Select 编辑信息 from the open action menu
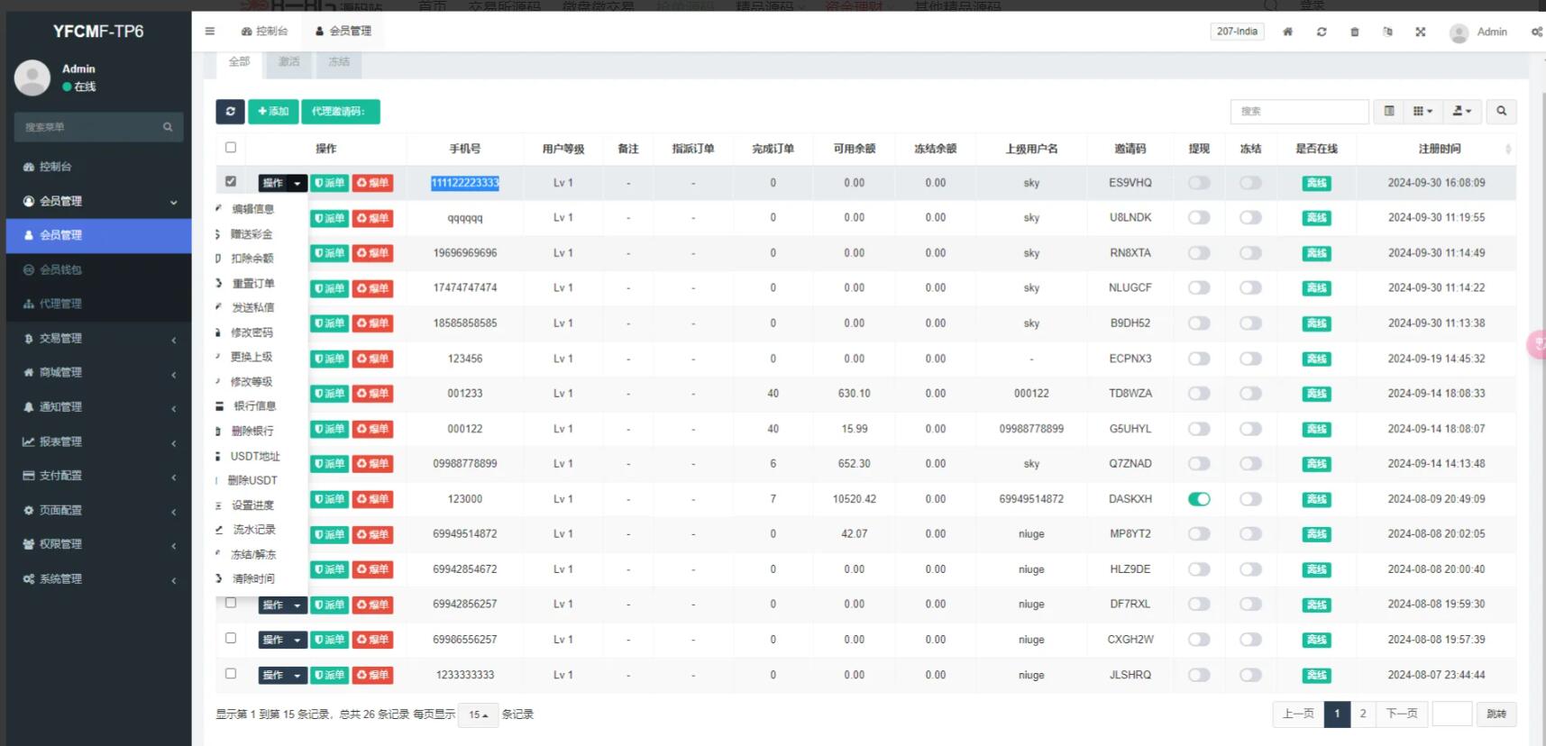 click(252, 209)
